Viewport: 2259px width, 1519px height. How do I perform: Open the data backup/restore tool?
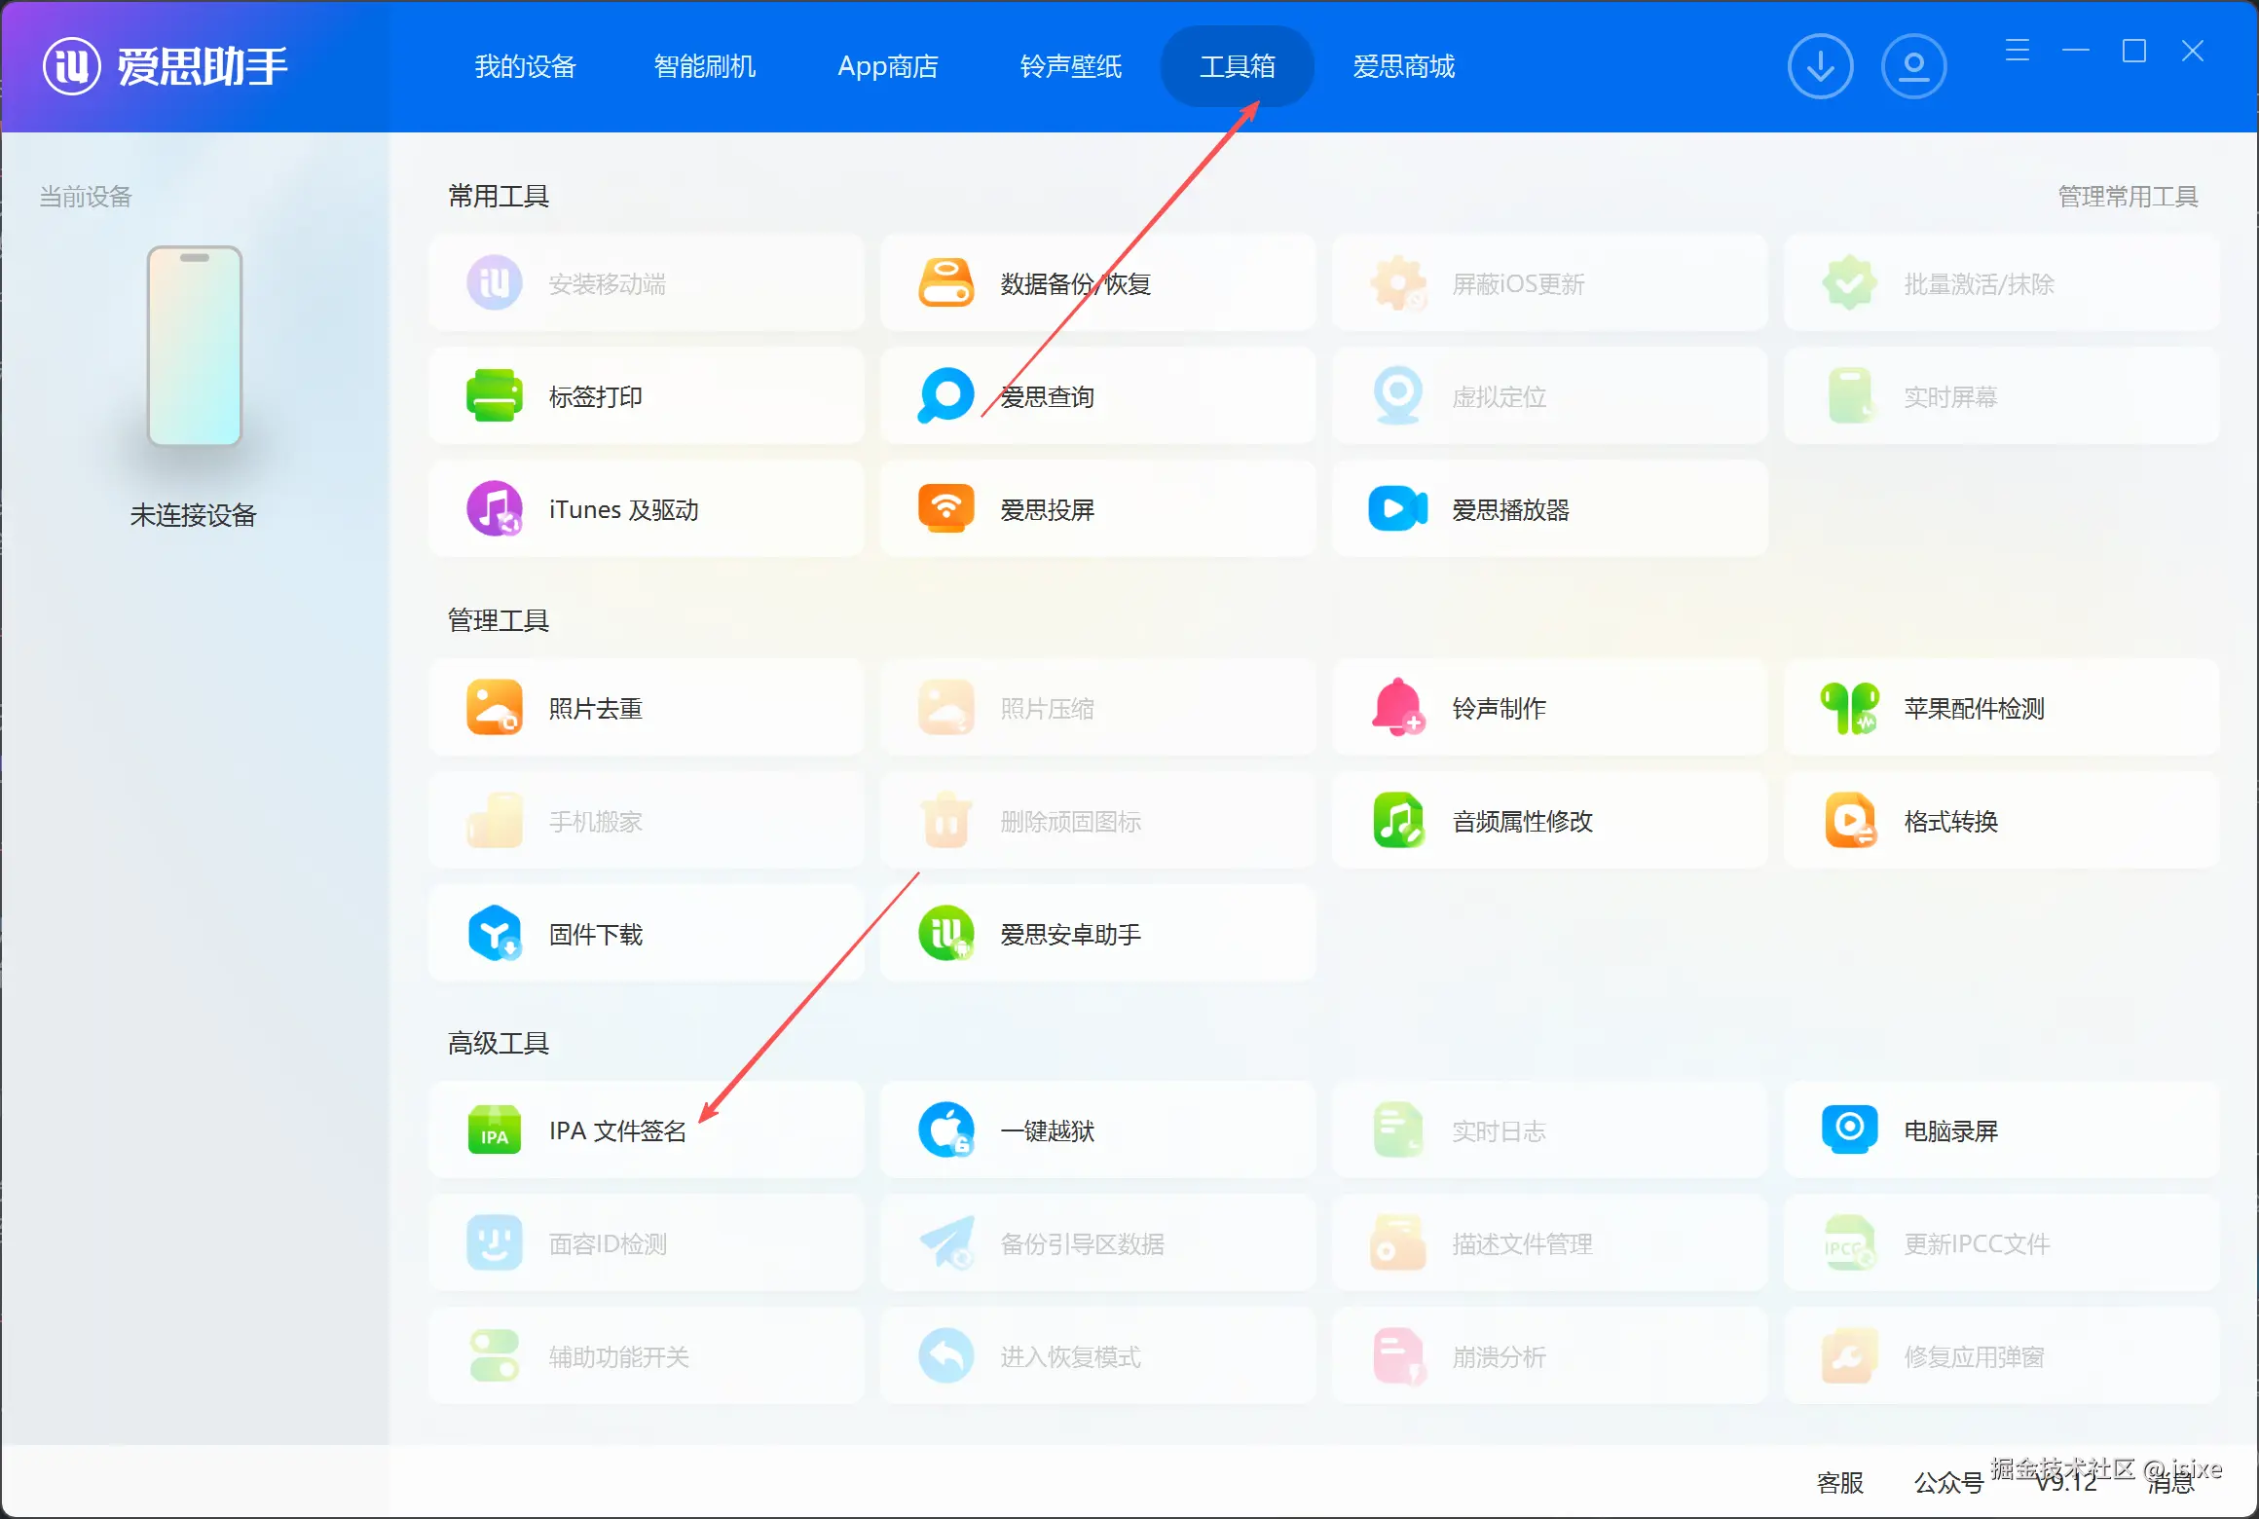pyautogui.click(x=1075, y=283)
